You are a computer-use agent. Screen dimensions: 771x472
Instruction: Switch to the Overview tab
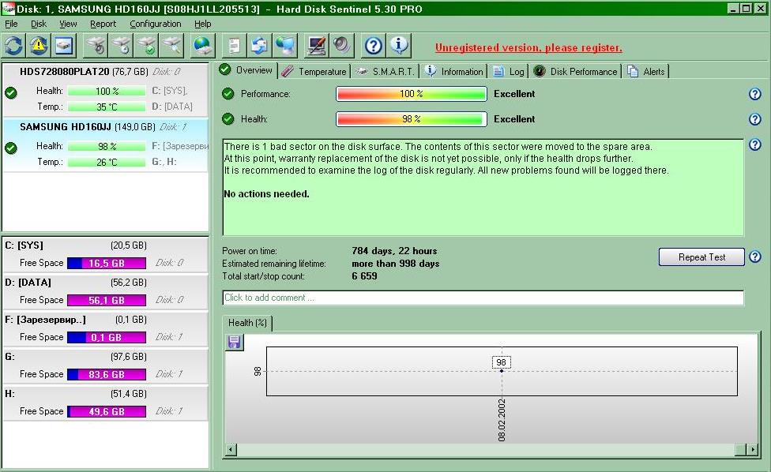pyautogui.click(x=246, y=70)
